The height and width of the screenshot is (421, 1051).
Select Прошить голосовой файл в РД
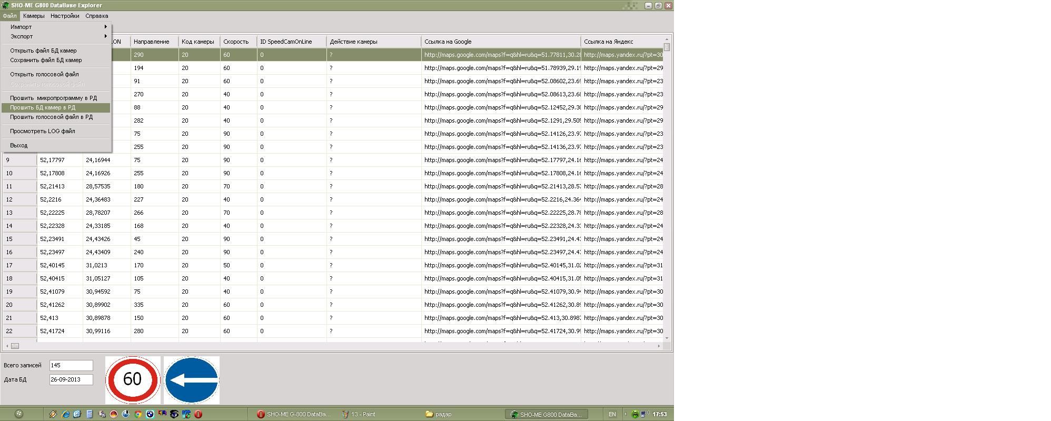[56, 117]
